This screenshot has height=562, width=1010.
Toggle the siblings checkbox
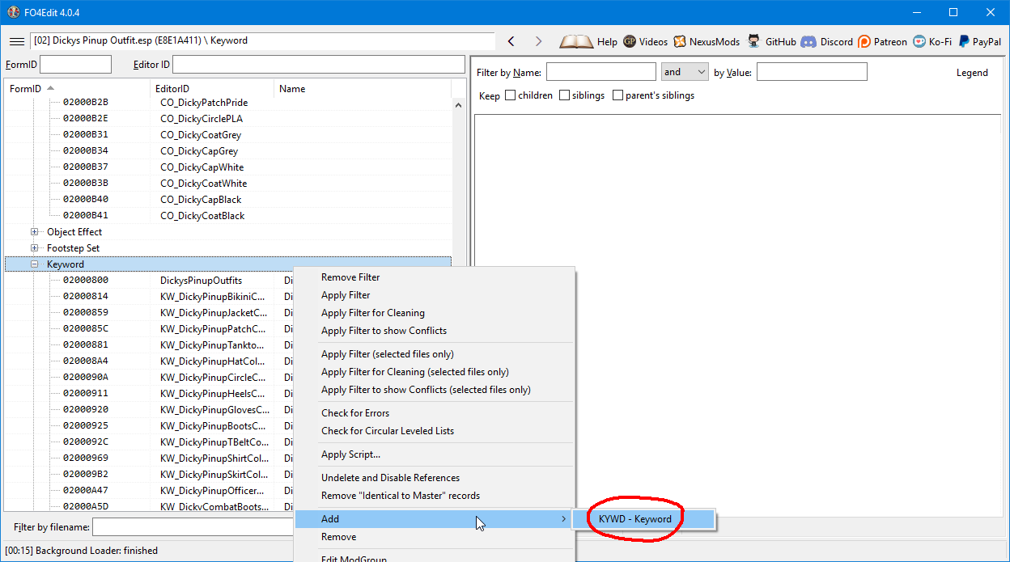(x=564, y=95)
